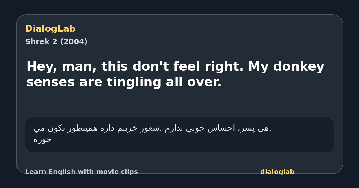This screenshot has height=188, width=359.
Task: Click the DialogLab brand title
Action: [50, 29]
